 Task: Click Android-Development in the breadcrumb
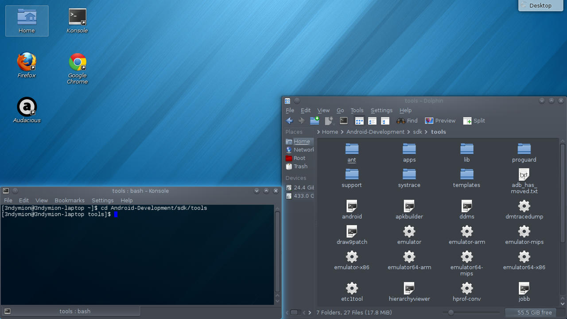pos(375,132)
